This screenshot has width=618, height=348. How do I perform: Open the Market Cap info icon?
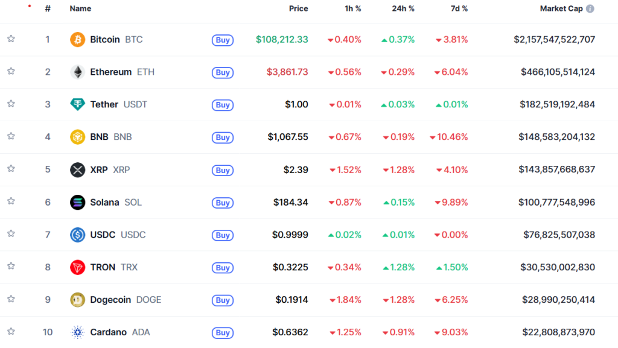tap(590, 9)
